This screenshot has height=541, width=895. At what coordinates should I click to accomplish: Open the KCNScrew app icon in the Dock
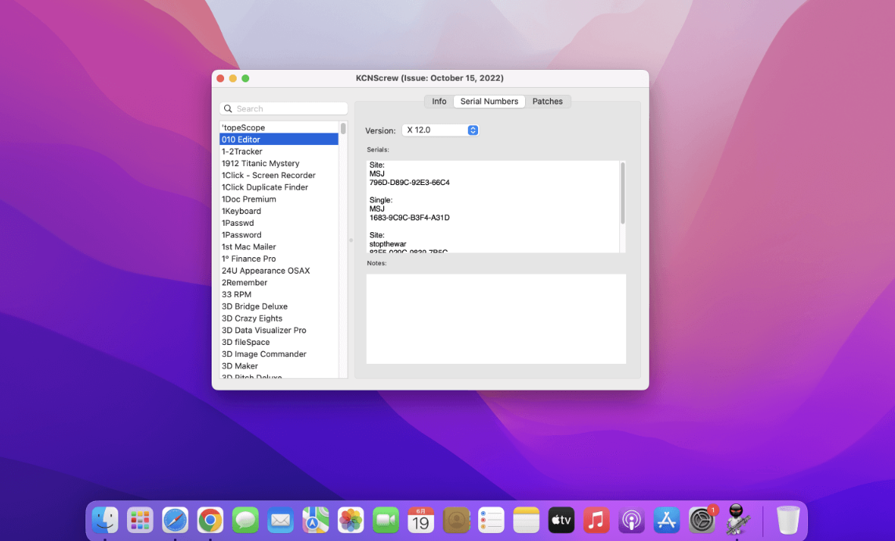point(737,519)
